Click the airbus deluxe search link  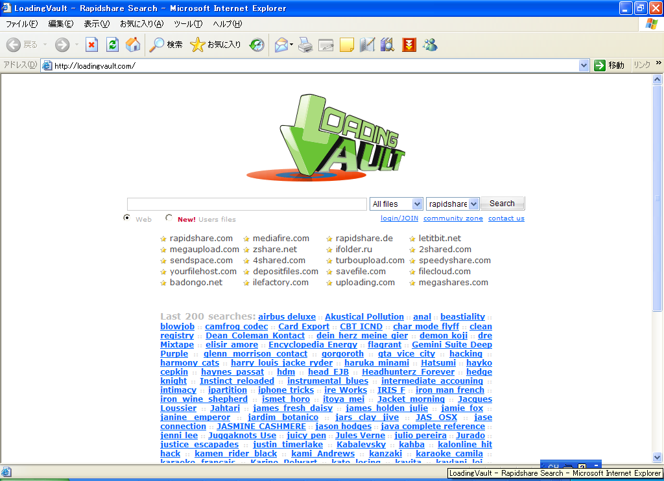[x=287, y=317]
